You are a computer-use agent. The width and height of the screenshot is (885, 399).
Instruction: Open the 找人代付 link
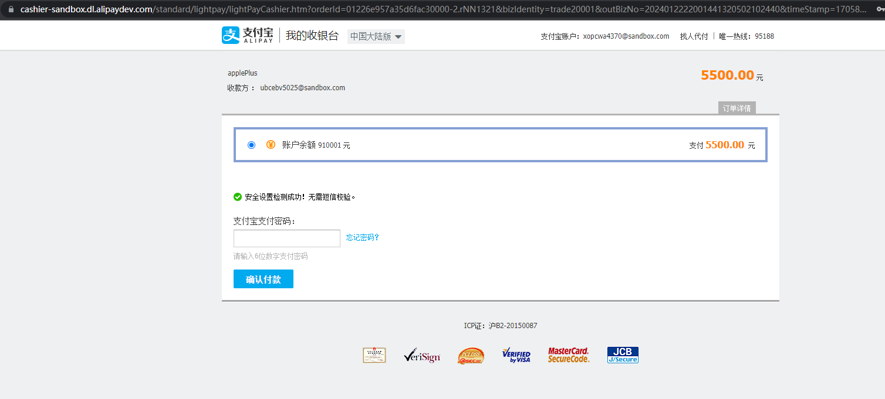(x=694, y=36)
